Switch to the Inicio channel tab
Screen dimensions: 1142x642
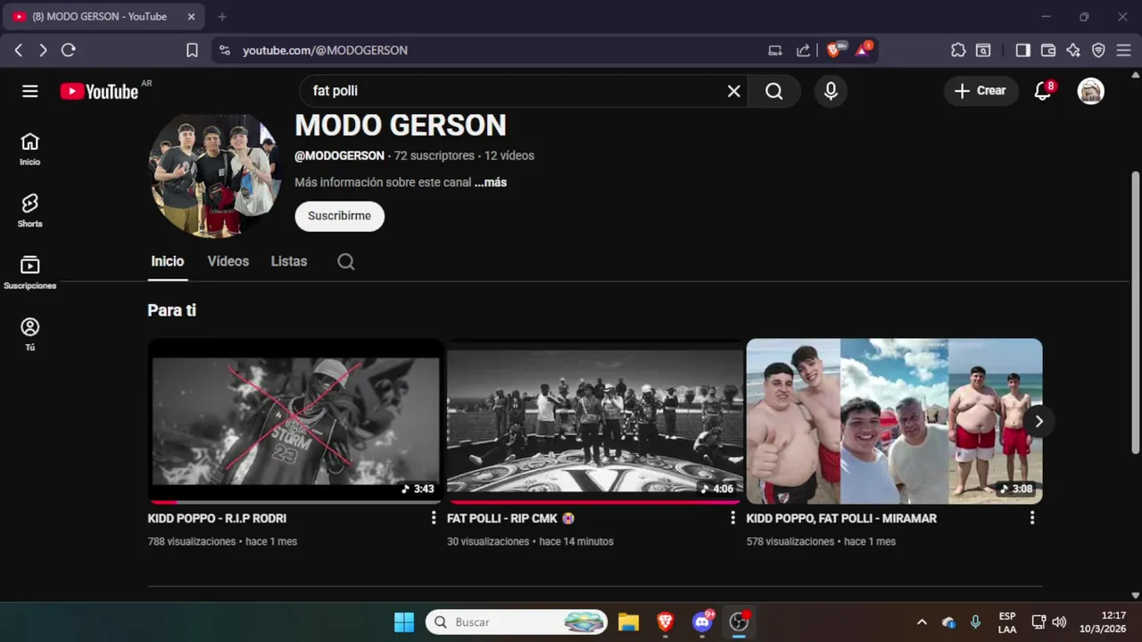(168, 261)
